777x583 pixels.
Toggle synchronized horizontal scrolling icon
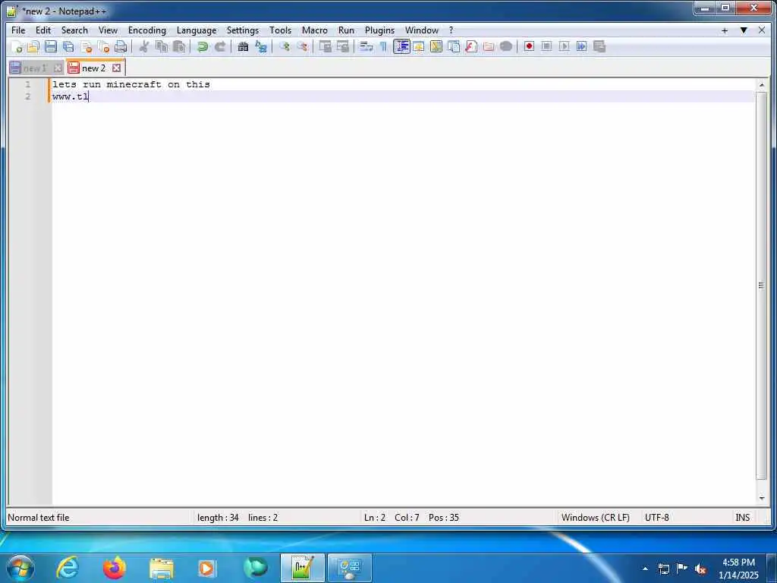pos(342,46)
